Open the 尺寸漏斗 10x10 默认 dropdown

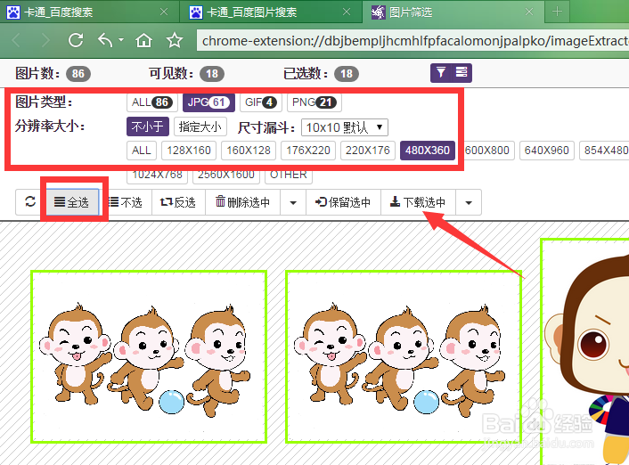[x=345, y=127]
